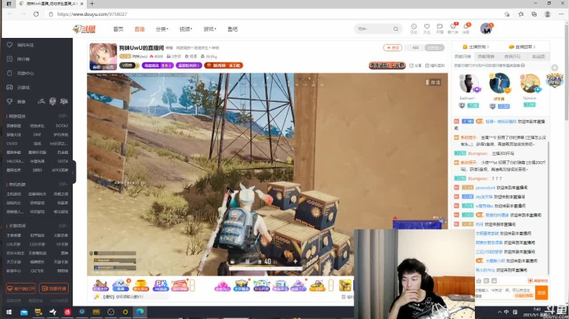
Task: Click the orange follow button for the streamer
Action: pyautogui.click(x=392, y=47)
